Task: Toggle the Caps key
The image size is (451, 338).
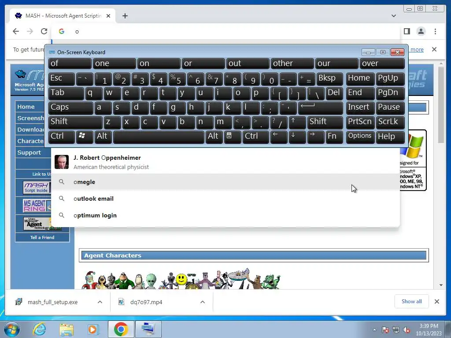Action: (x=71, y=108)
